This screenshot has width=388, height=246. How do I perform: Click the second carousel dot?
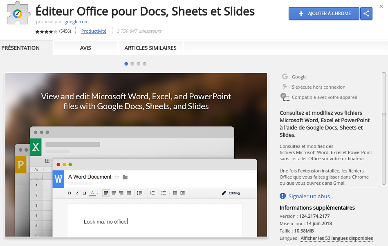(132, 64)
